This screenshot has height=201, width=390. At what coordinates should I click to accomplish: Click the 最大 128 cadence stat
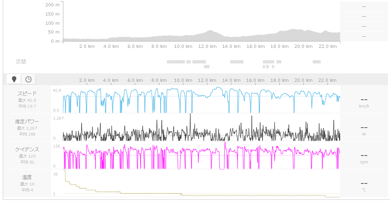click(27, 156)
